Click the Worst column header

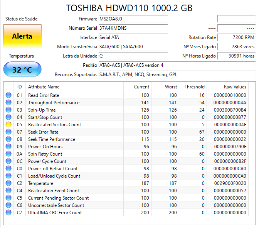(x=165, y=87)
